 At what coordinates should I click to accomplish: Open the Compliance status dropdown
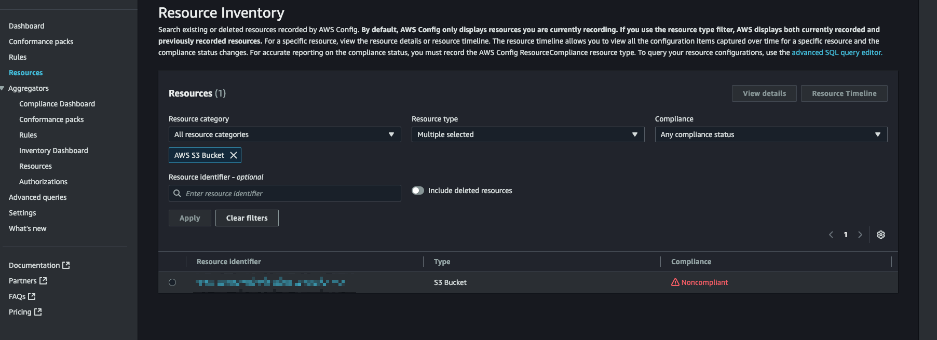(770, 134)
